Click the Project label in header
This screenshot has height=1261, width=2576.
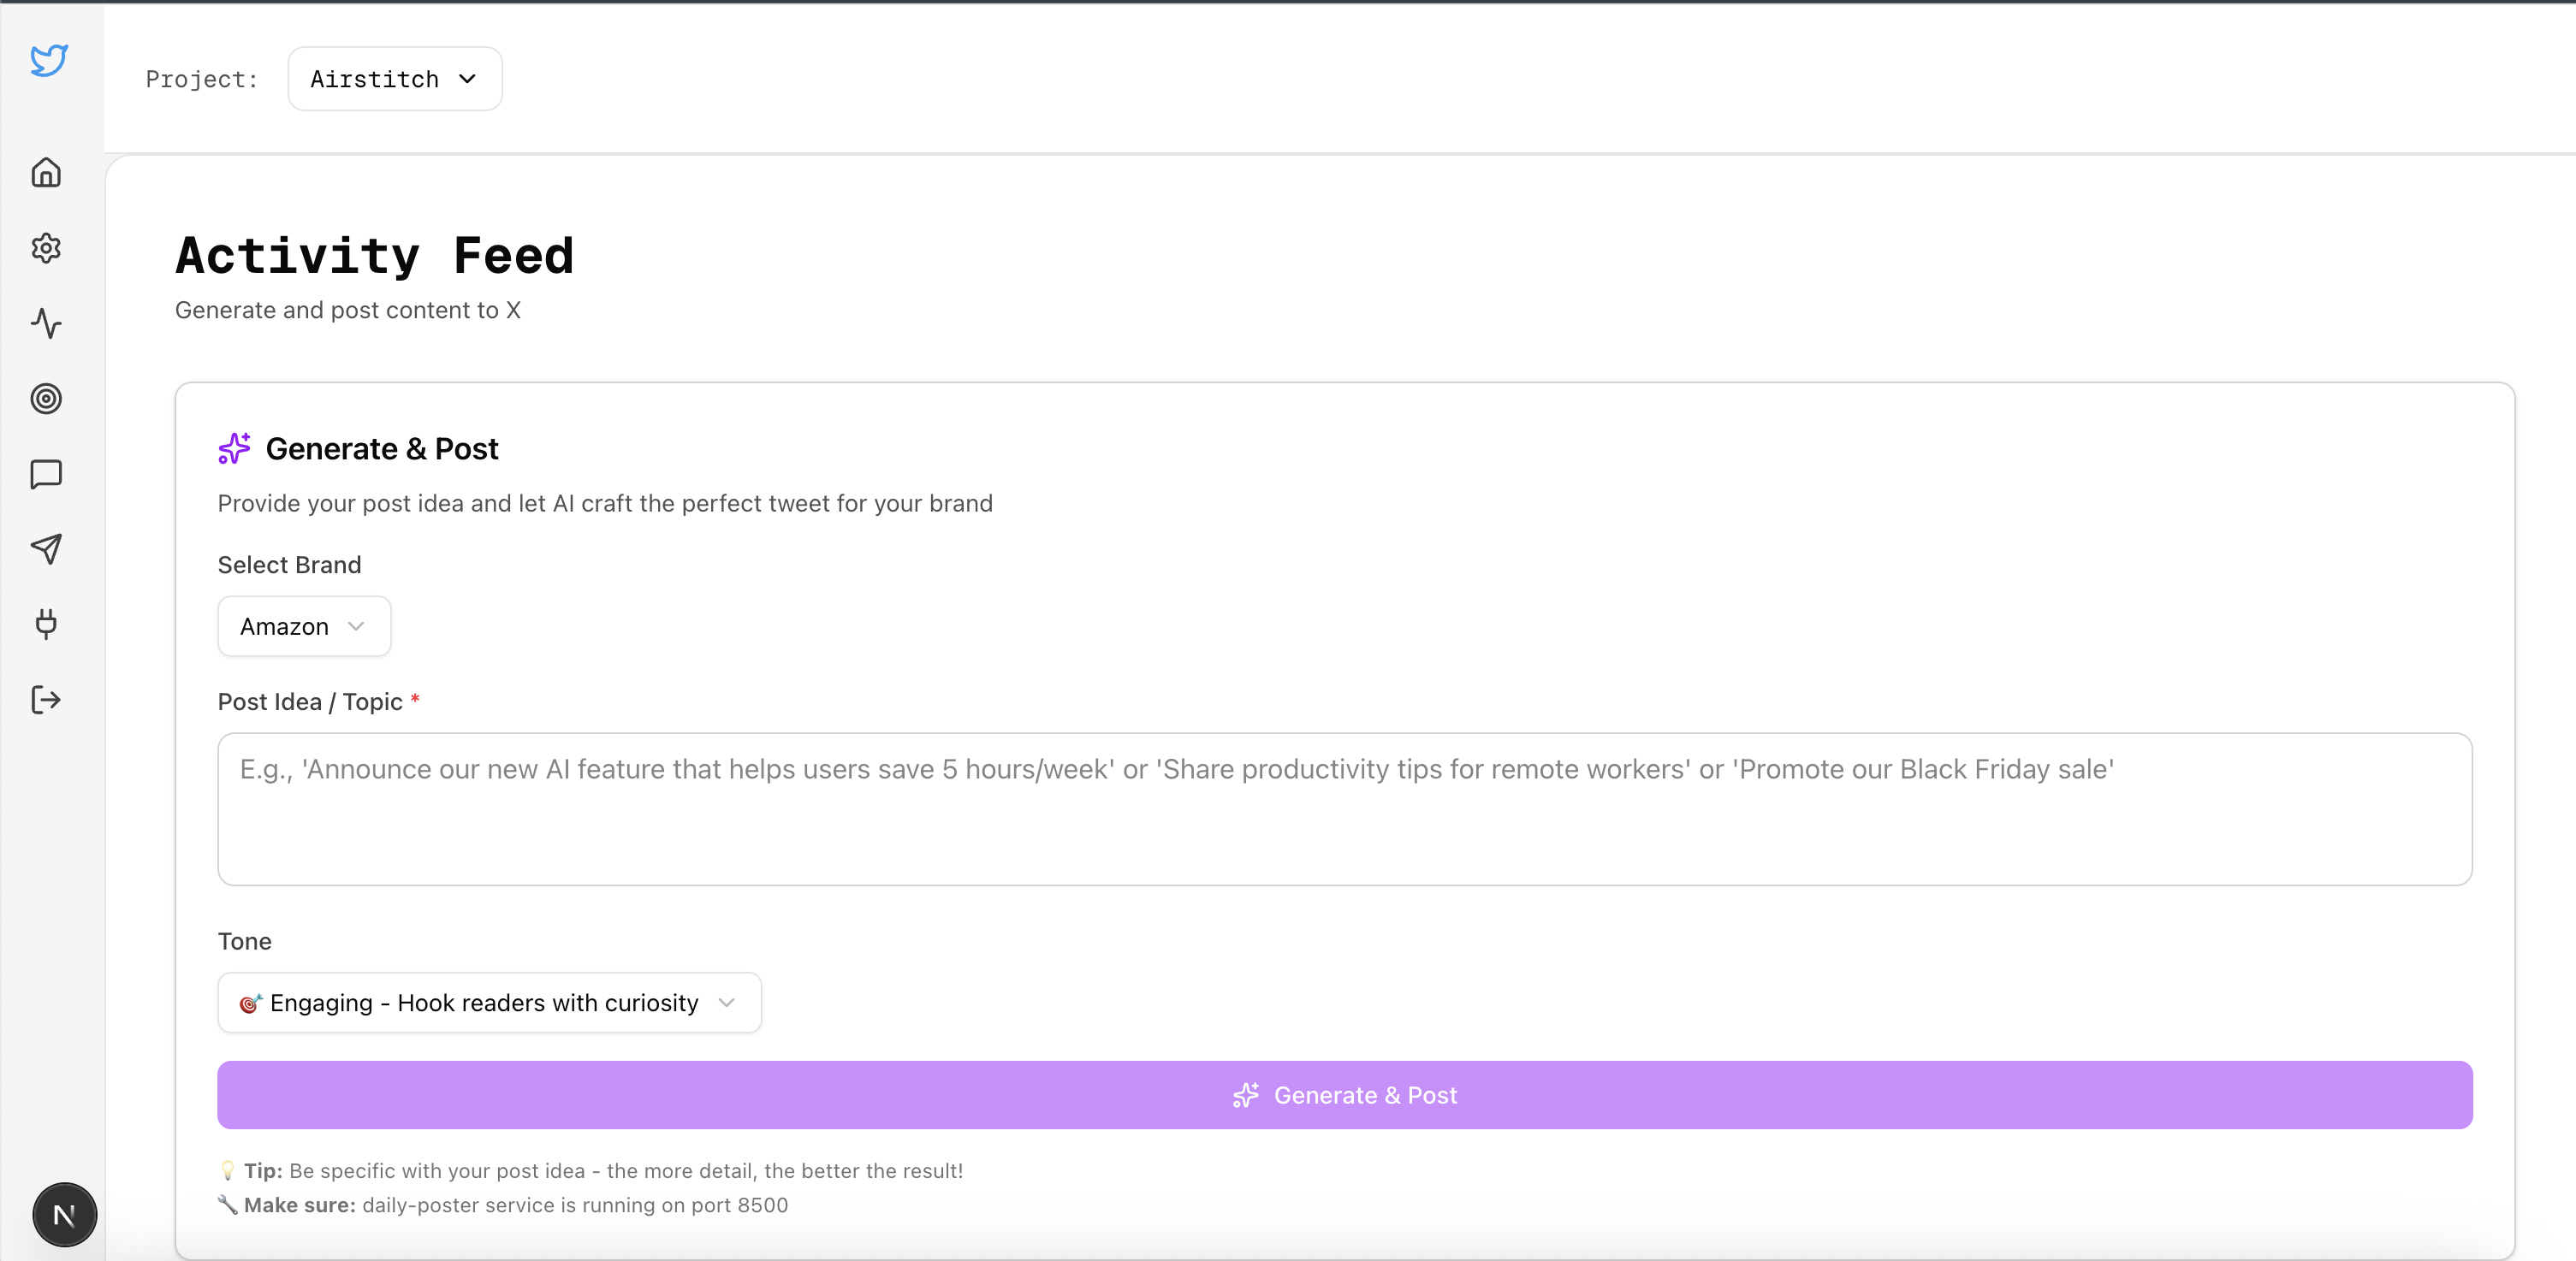point(201,79)
